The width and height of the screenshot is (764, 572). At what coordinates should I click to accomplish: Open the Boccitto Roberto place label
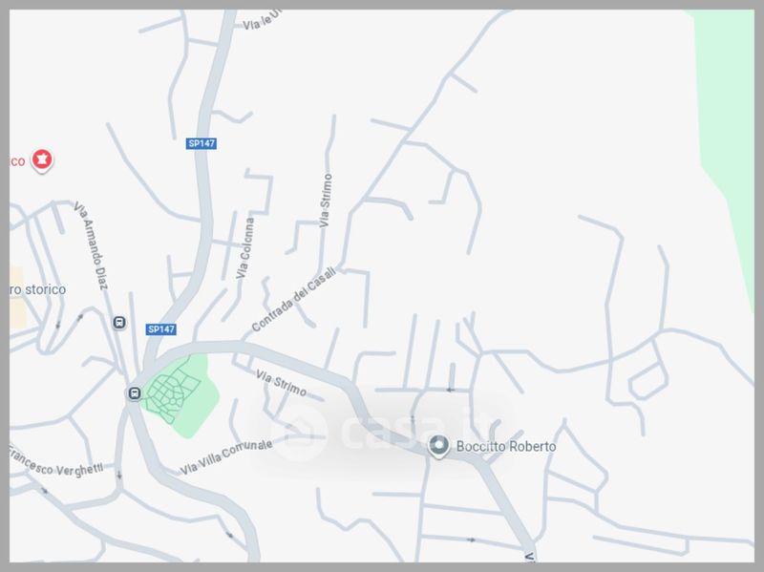click(506, 446)
